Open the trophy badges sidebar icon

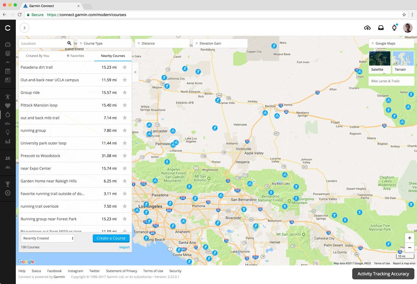8,184
